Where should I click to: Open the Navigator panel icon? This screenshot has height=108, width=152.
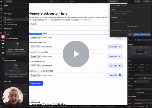click(x=2, y=13)
